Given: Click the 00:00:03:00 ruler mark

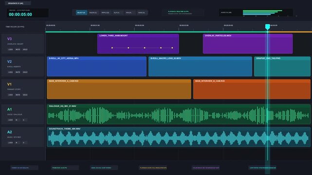Looking at the screenshot, I should pos(184,25).
